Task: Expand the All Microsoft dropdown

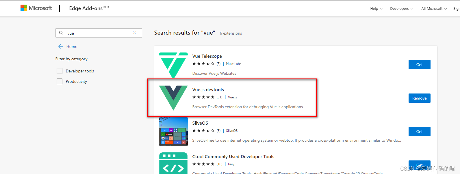Action: point(434,9)
